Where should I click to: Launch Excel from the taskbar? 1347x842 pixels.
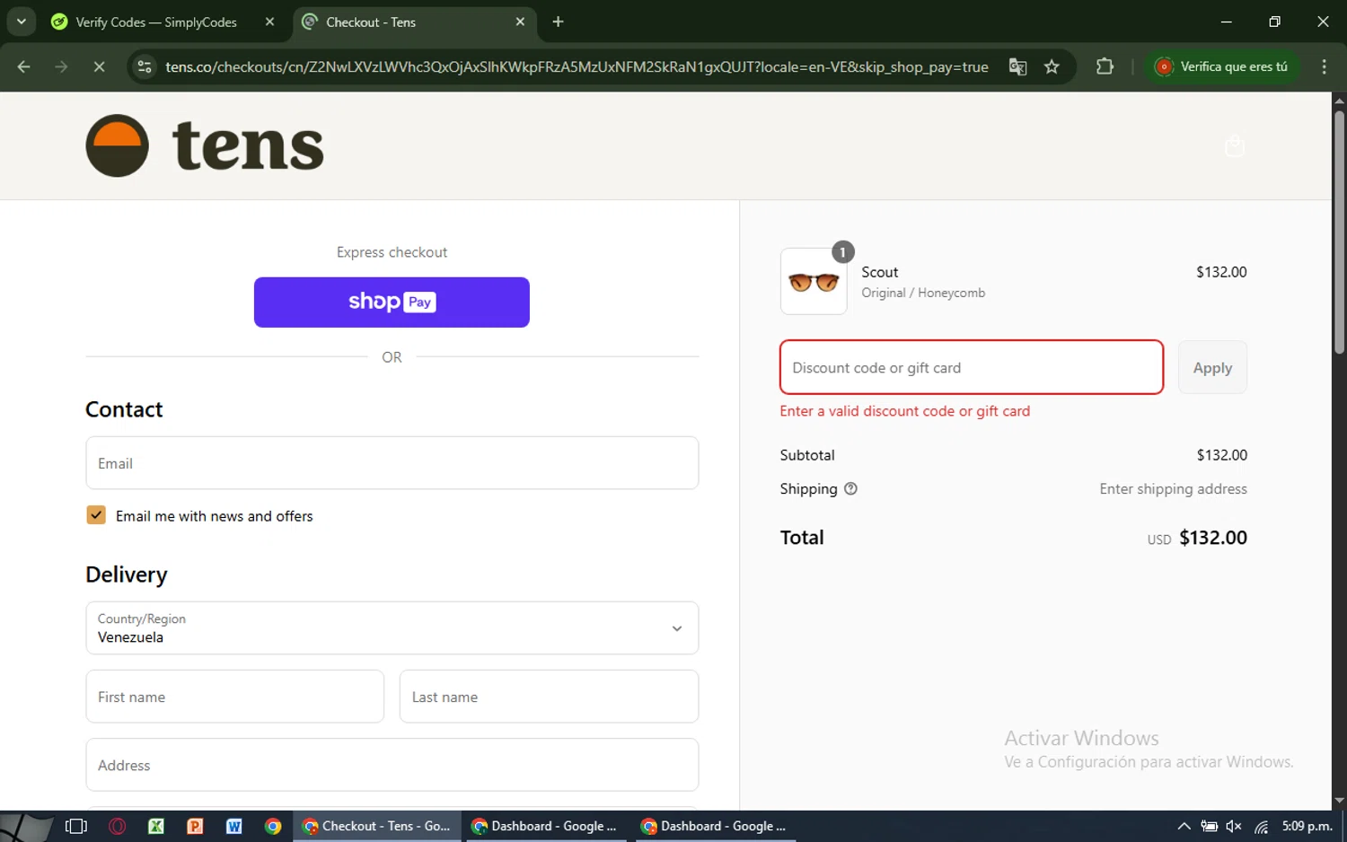click(x=155, y=826)
